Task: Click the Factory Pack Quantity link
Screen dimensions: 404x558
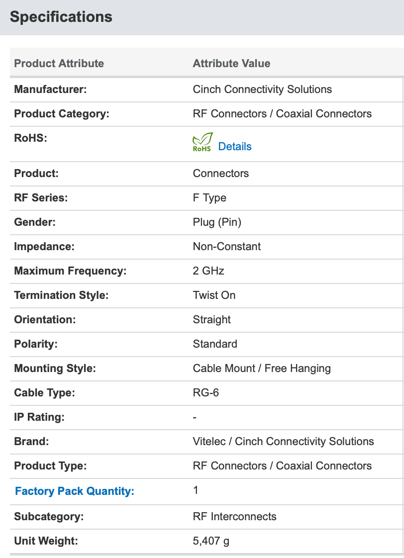Action: tap(75, 491)
